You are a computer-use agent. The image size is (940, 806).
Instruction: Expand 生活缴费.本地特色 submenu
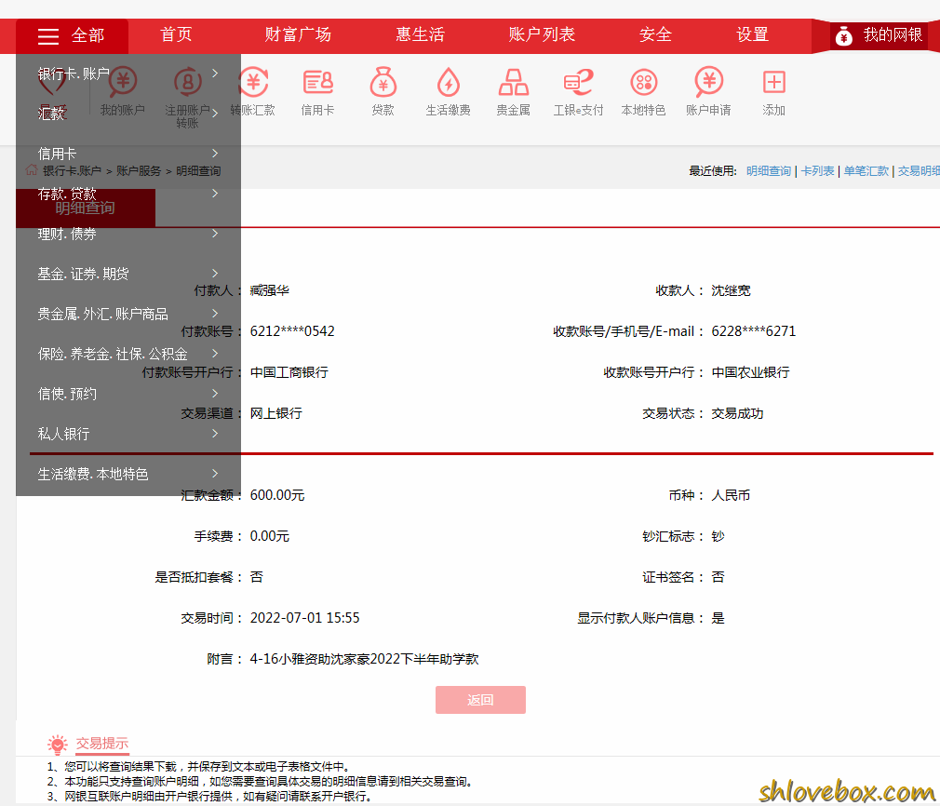pos(128,474)
